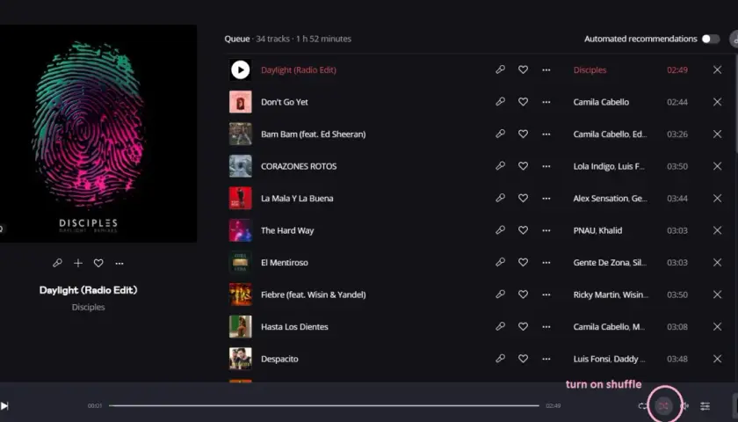Open lyrics icon below the album cover
This screenshot has width=738, height=422.
[57, 263]
